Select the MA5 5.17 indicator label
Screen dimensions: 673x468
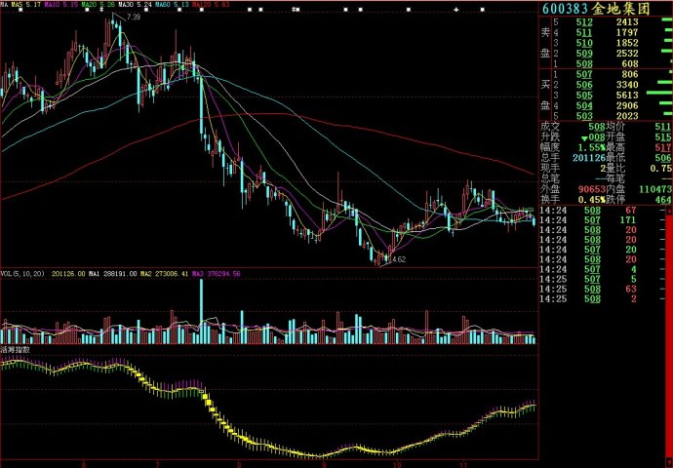pos(26,5)
